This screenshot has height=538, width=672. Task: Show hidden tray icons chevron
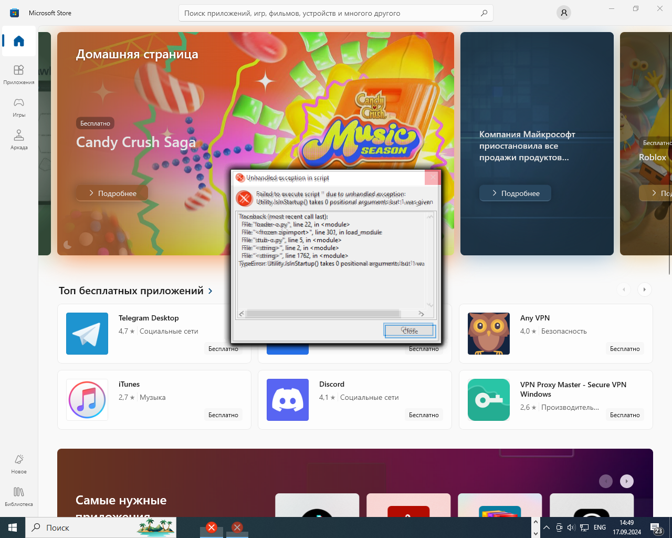point(547,527)
